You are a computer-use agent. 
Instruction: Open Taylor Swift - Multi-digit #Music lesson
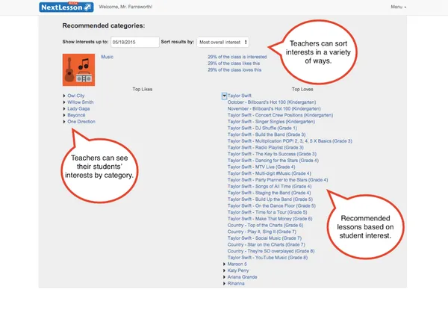(x=269, y=173)
